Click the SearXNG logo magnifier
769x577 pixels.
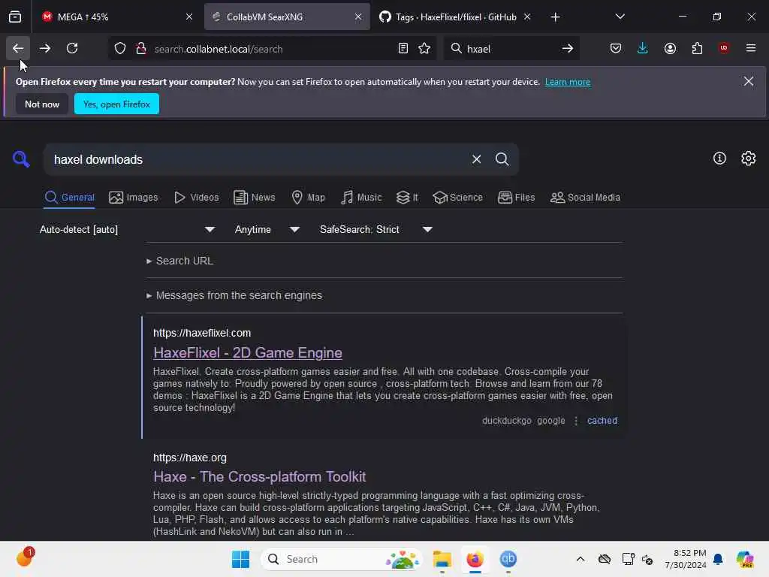click(x=21, y=159)
